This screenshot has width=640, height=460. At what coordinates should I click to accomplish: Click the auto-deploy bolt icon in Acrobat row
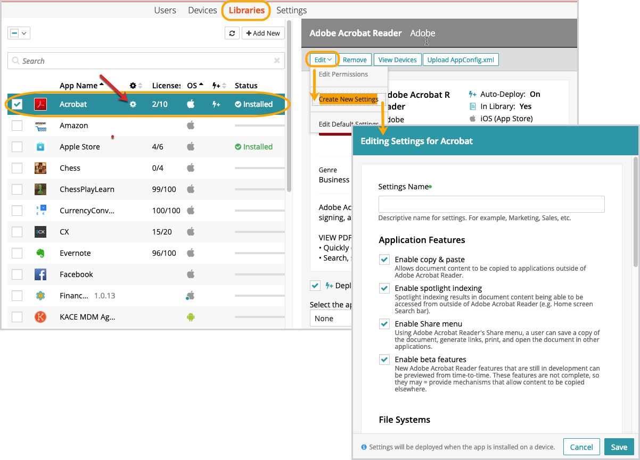(x=216, y=104)
